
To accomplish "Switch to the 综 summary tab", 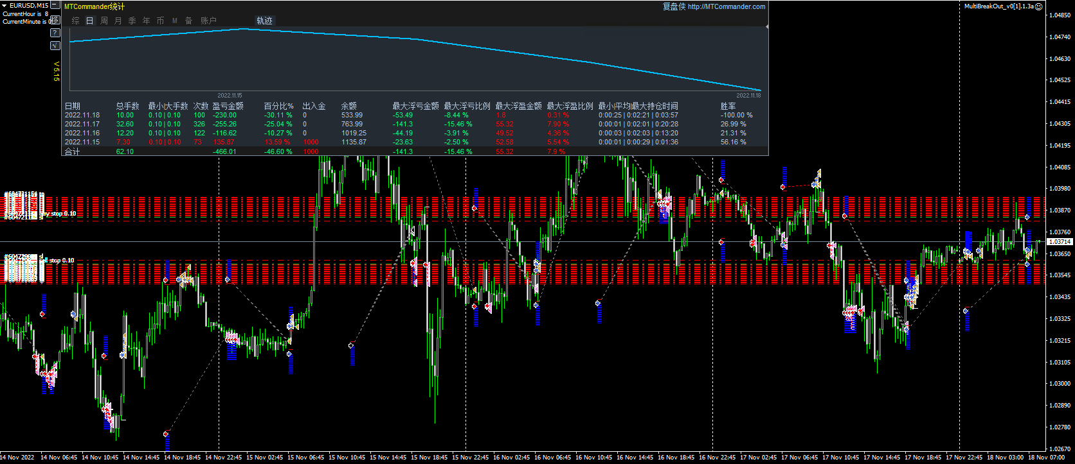I will click(76, 21).
